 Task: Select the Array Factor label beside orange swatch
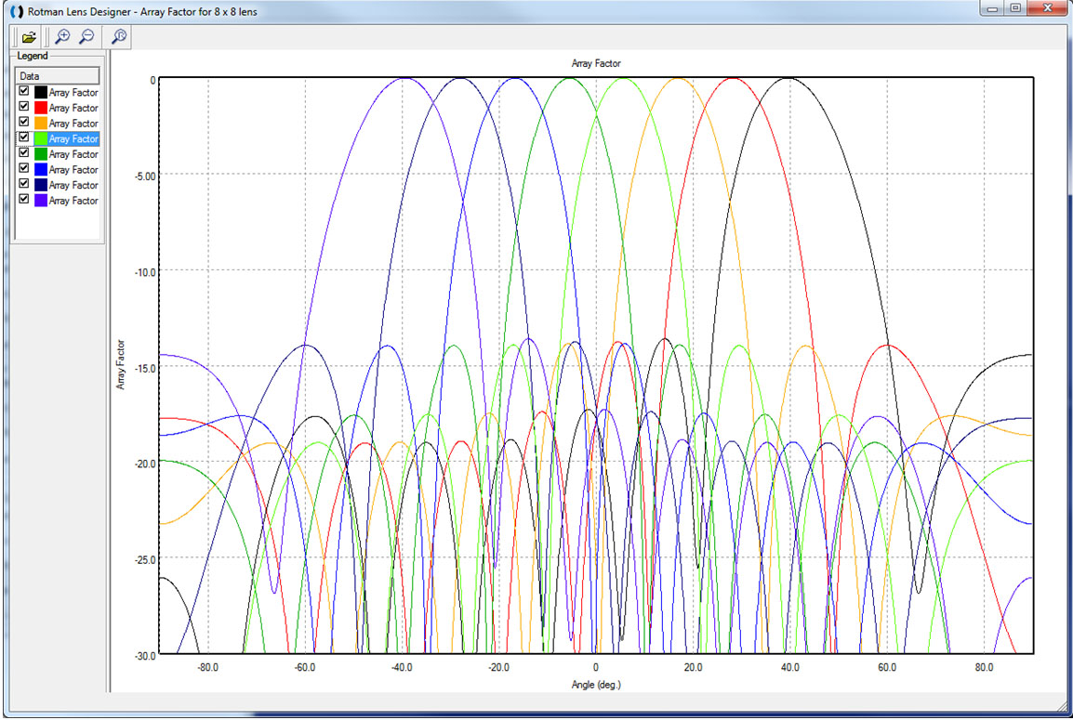tap(73, 123)
